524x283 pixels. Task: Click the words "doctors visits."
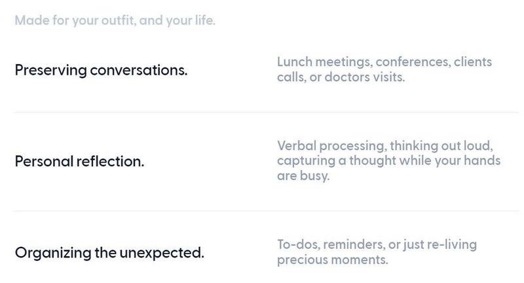365,77
